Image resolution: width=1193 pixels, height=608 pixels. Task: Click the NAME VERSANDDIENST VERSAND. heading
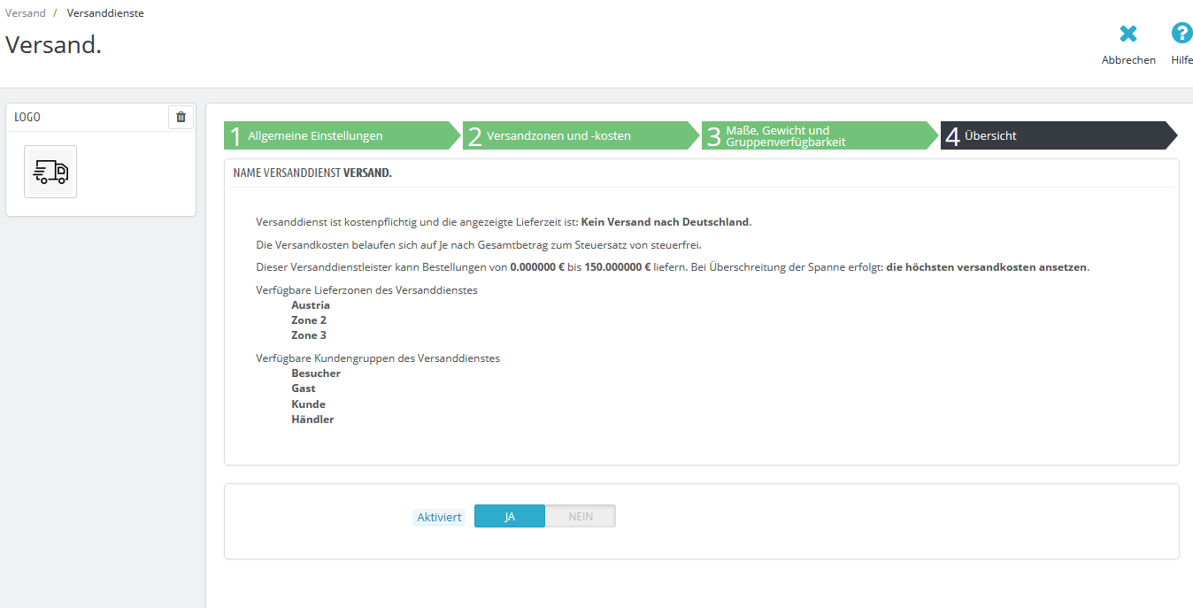[x=312, y=173]
